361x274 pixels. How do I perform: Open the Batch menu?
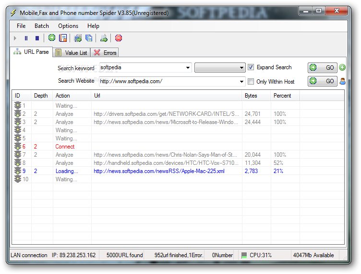tap(42, 26)
